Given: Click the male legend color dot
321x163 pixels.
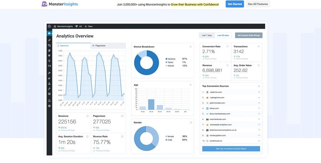Looking at the screenshot, I should coord(167,140).
